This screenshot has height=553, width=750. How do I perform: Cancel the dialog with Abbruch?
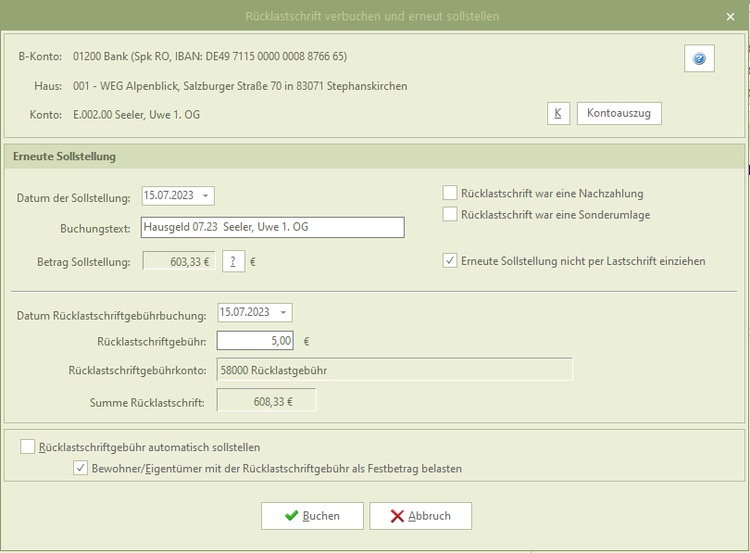420,515
